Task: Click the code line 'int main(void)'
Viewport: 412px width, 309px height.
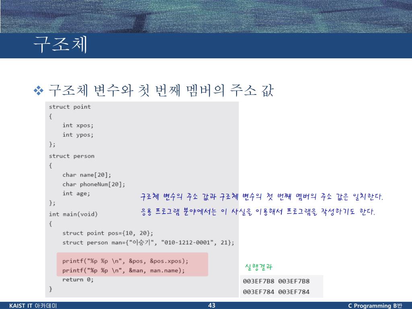Action: click(73, 214)
